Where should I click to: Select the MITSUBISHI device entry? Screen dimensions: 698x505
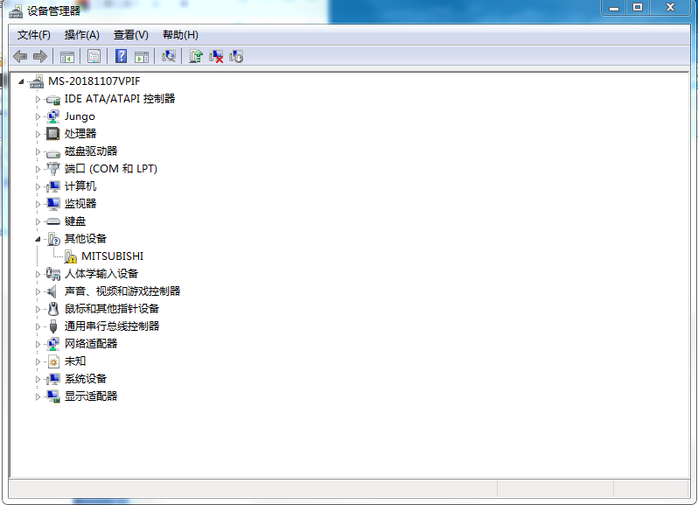tap(112, 256)
